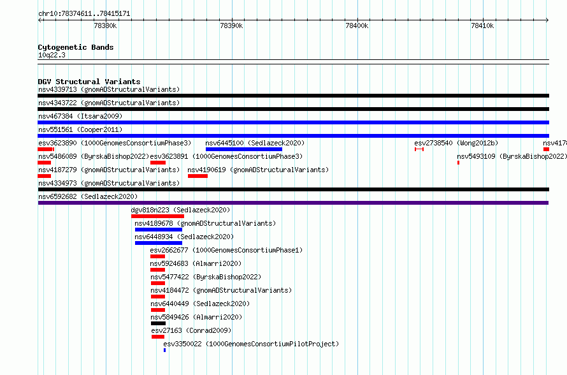Select the blue bar under nsv6448934

point(159,243)
